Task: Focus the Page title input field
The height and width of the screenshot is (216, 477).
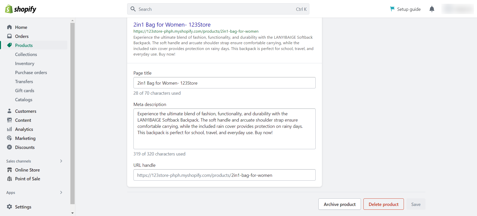Action: point(224,83)
